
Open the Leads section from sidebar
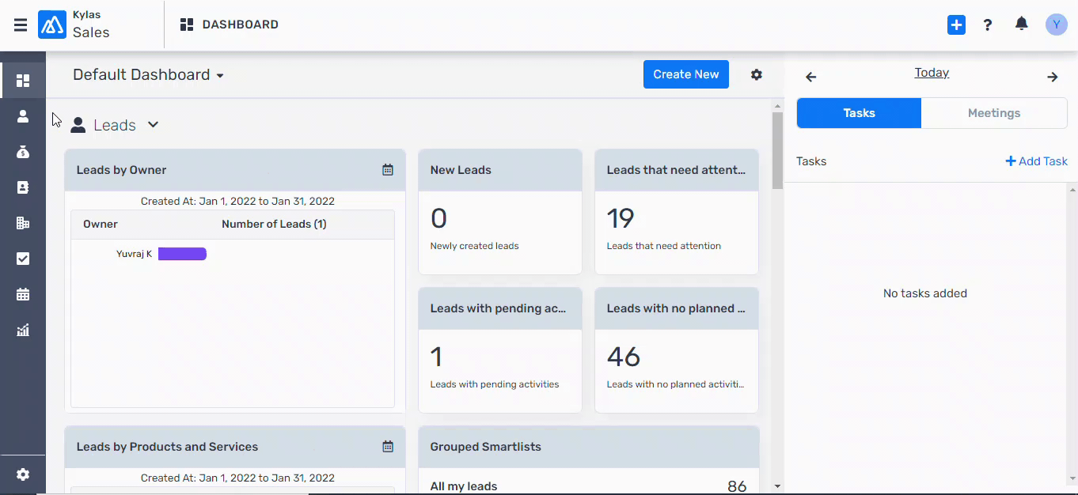pos(23,115)
